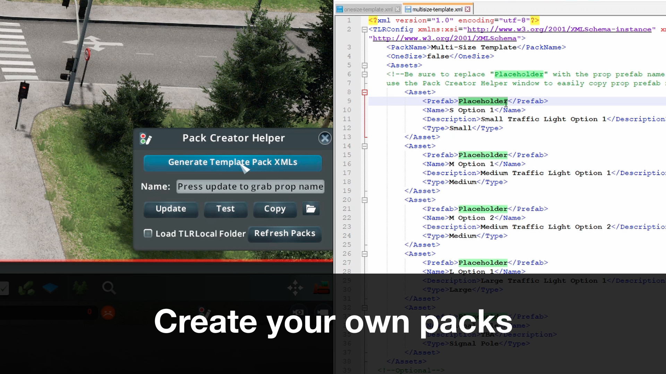Collapse the Asset fold marker on line 14
The image size is (666, 374).
click(x=365, y=146)
